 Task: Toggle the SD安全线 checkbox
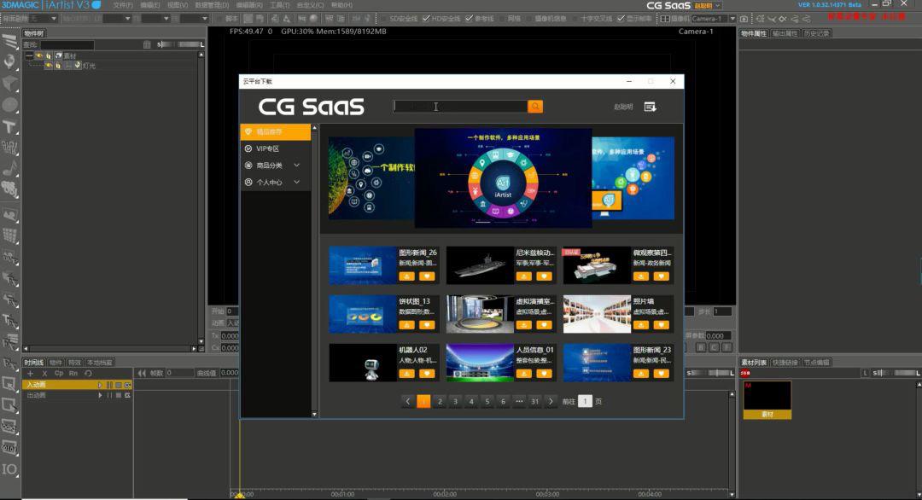point(384,19)
